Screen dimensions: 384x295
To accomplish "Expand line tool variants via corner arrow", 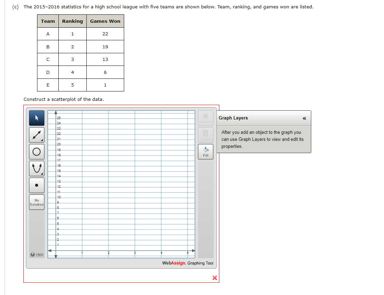I will click(x=43, y=141).
